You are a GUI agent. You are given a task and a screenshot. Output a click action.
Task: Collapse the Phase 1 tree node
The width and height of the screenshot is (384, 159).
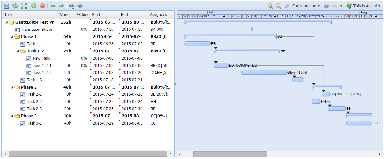coord(12,37)
